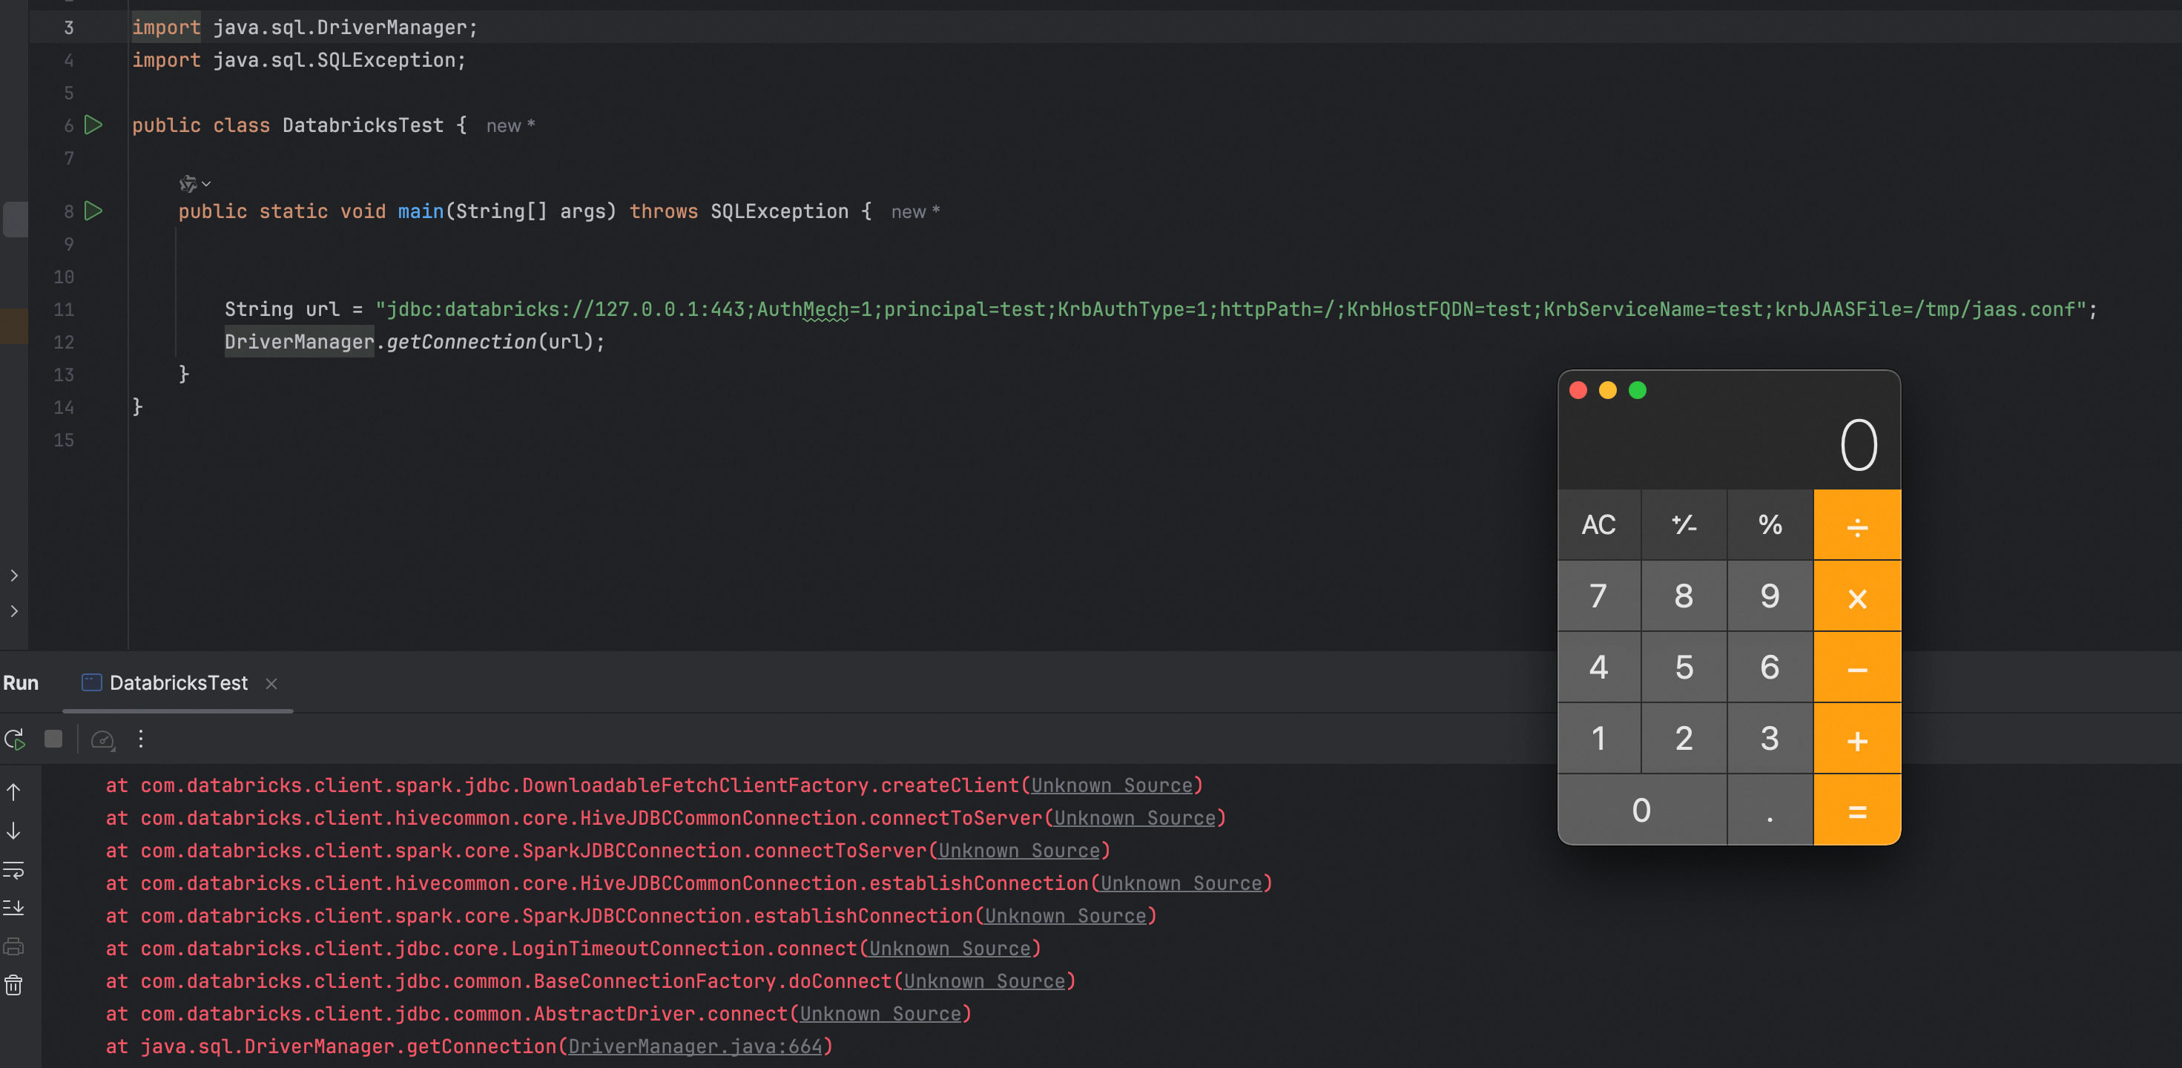Print the console output

pos(13,947)
